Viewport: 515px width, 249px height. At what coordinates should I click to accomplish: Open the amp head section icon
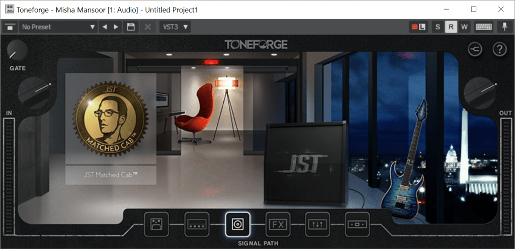[x=197, y=224]
